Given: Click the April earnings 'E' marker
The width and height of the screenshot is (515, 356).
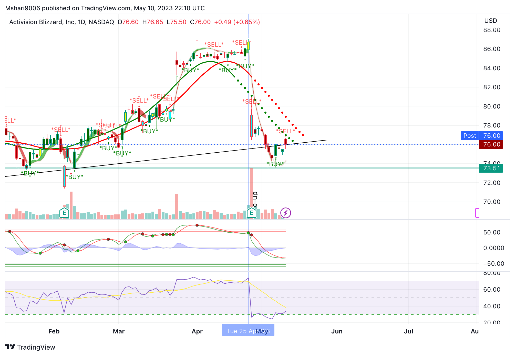Looking at the screenshot, I should [252, 213].
